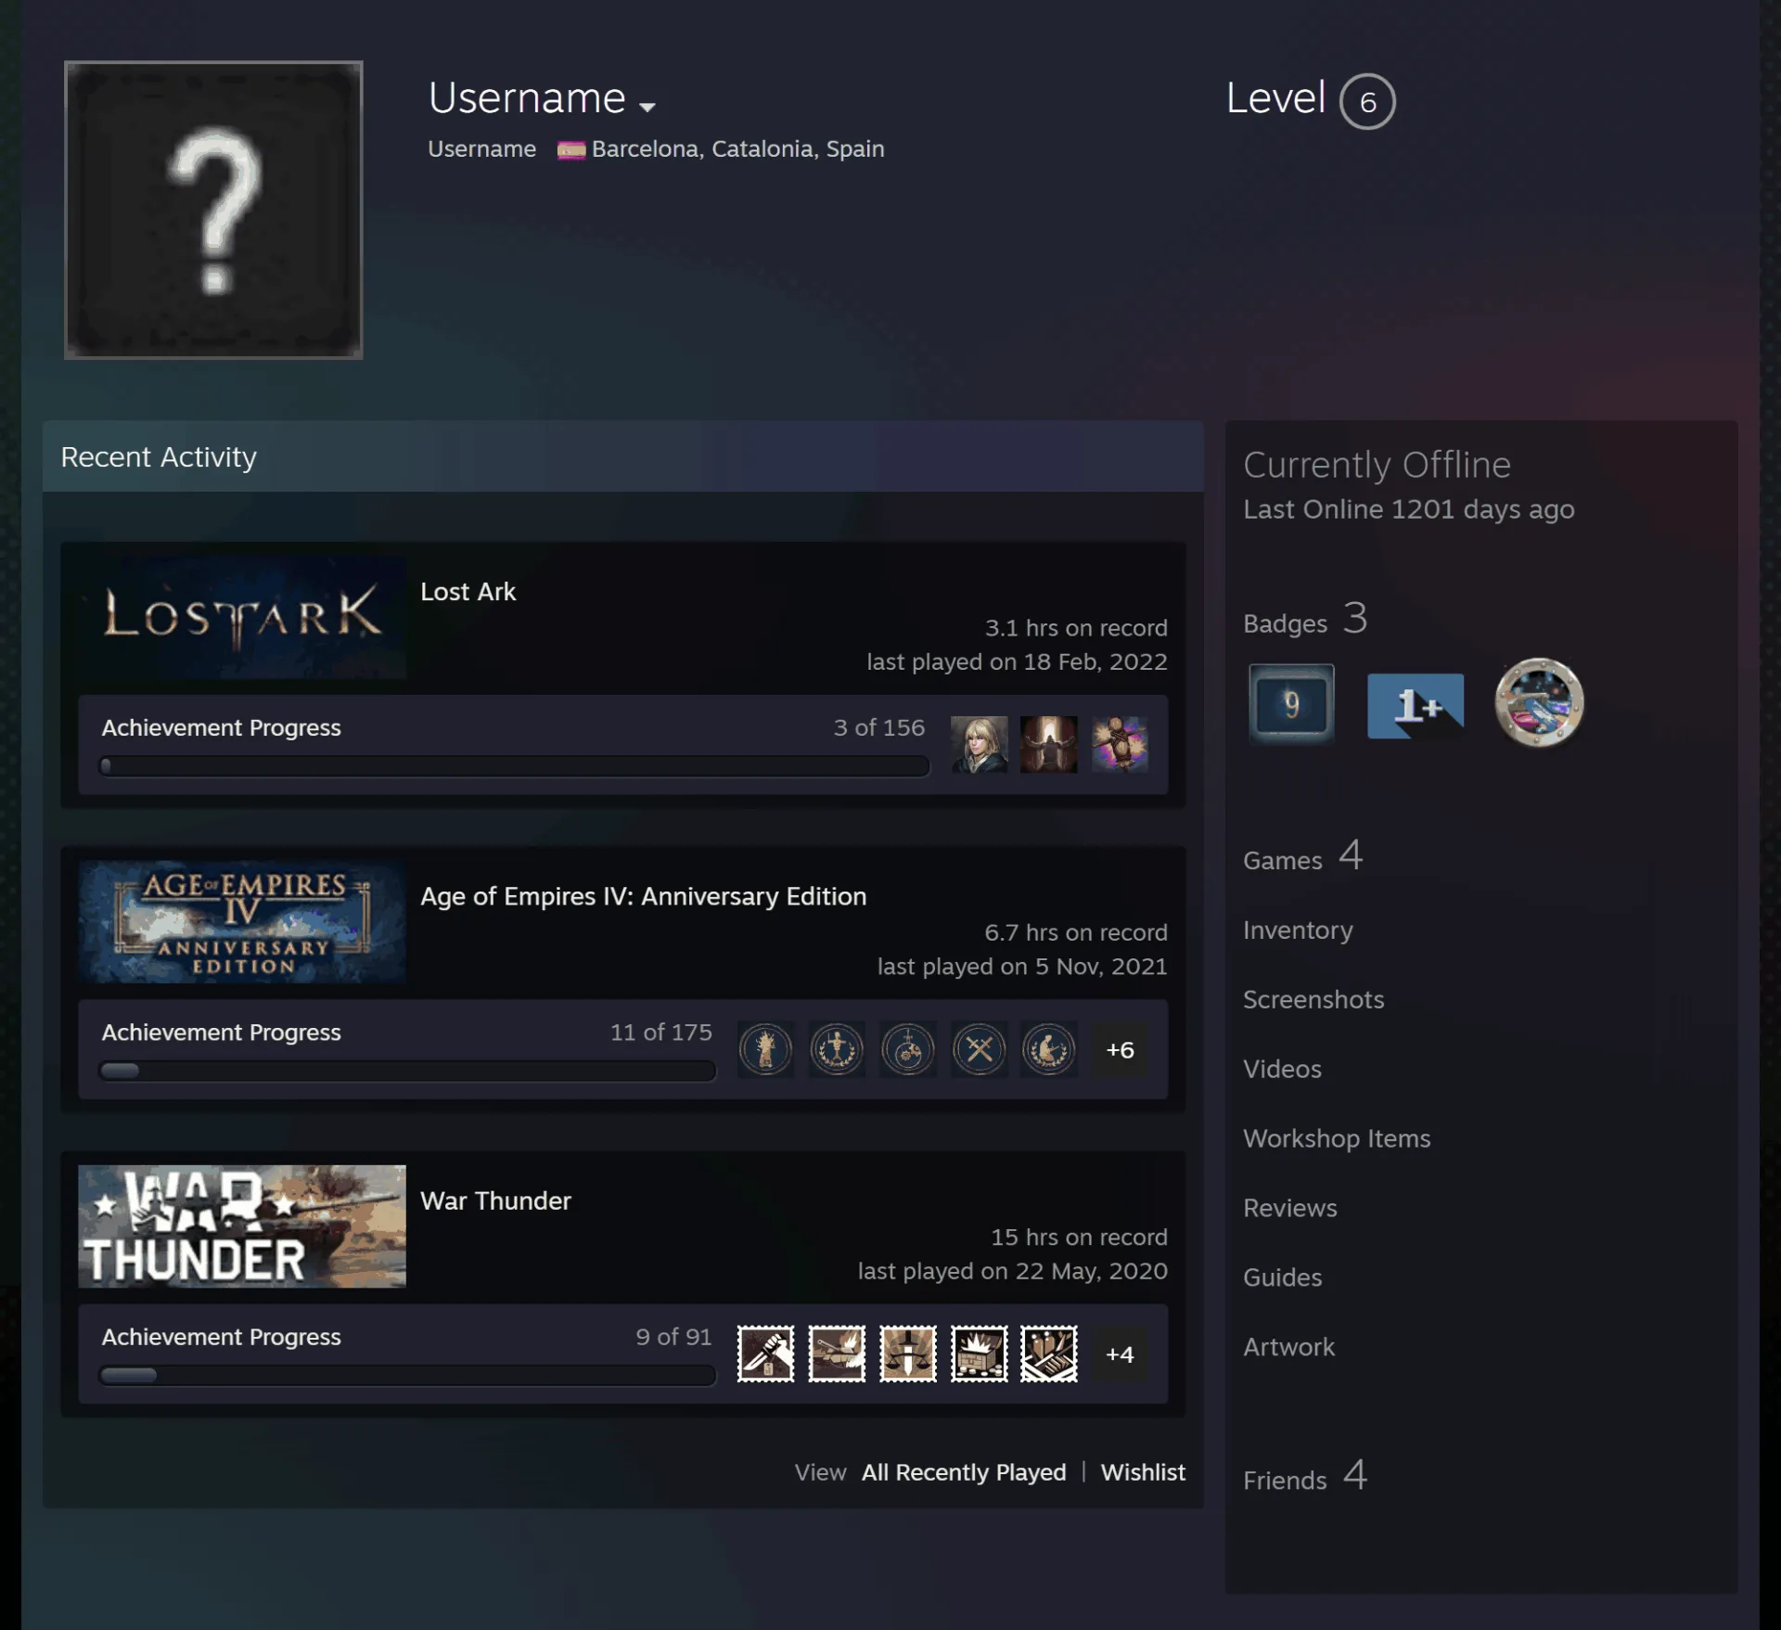View the blonde woman Lost Ark achievement
This screenshot has height=1630, width=1781.
click(979, 744)
